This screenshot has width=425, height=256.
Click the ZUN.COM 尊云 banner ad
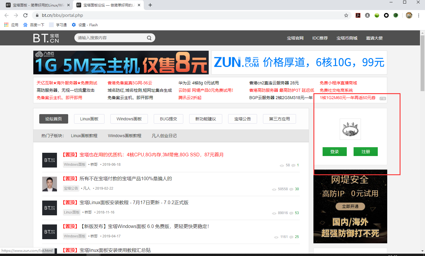[299, 63]
